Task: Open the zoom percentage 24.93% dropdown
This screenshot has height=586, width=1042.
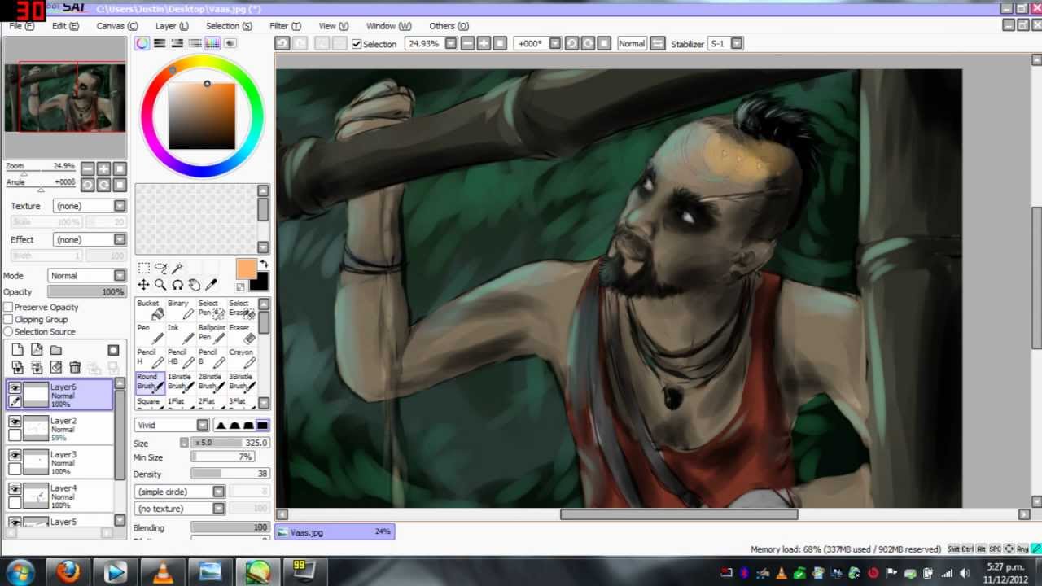Action: coord(451,44)
